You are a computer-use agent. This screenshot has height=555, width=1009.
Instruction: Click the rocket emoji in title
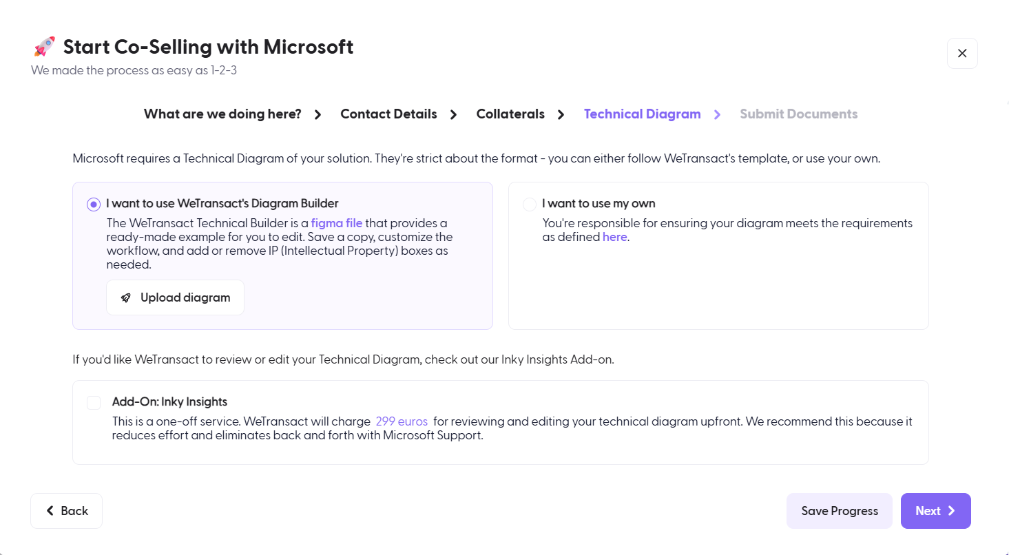tap(44, 47)
